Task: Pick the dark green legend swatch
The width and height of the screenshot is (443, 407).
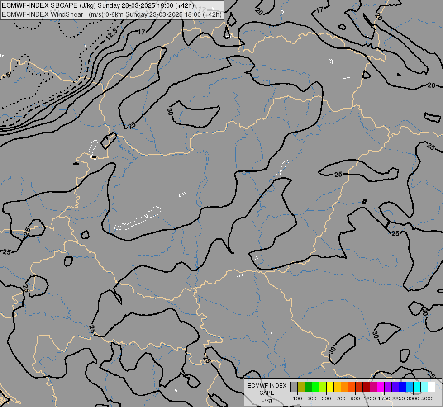Action: click(309, 387)
